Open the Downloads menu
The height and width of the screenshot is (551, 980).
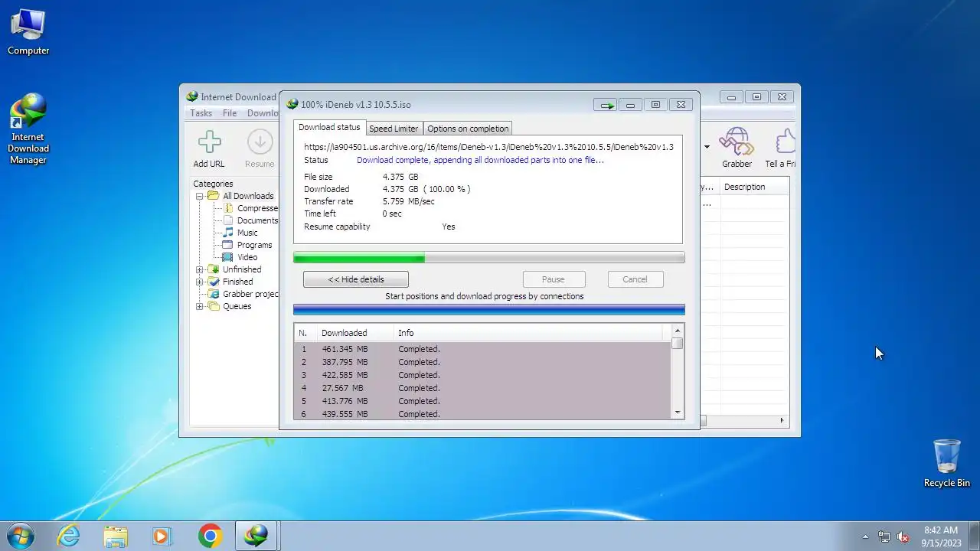(263, 113)
